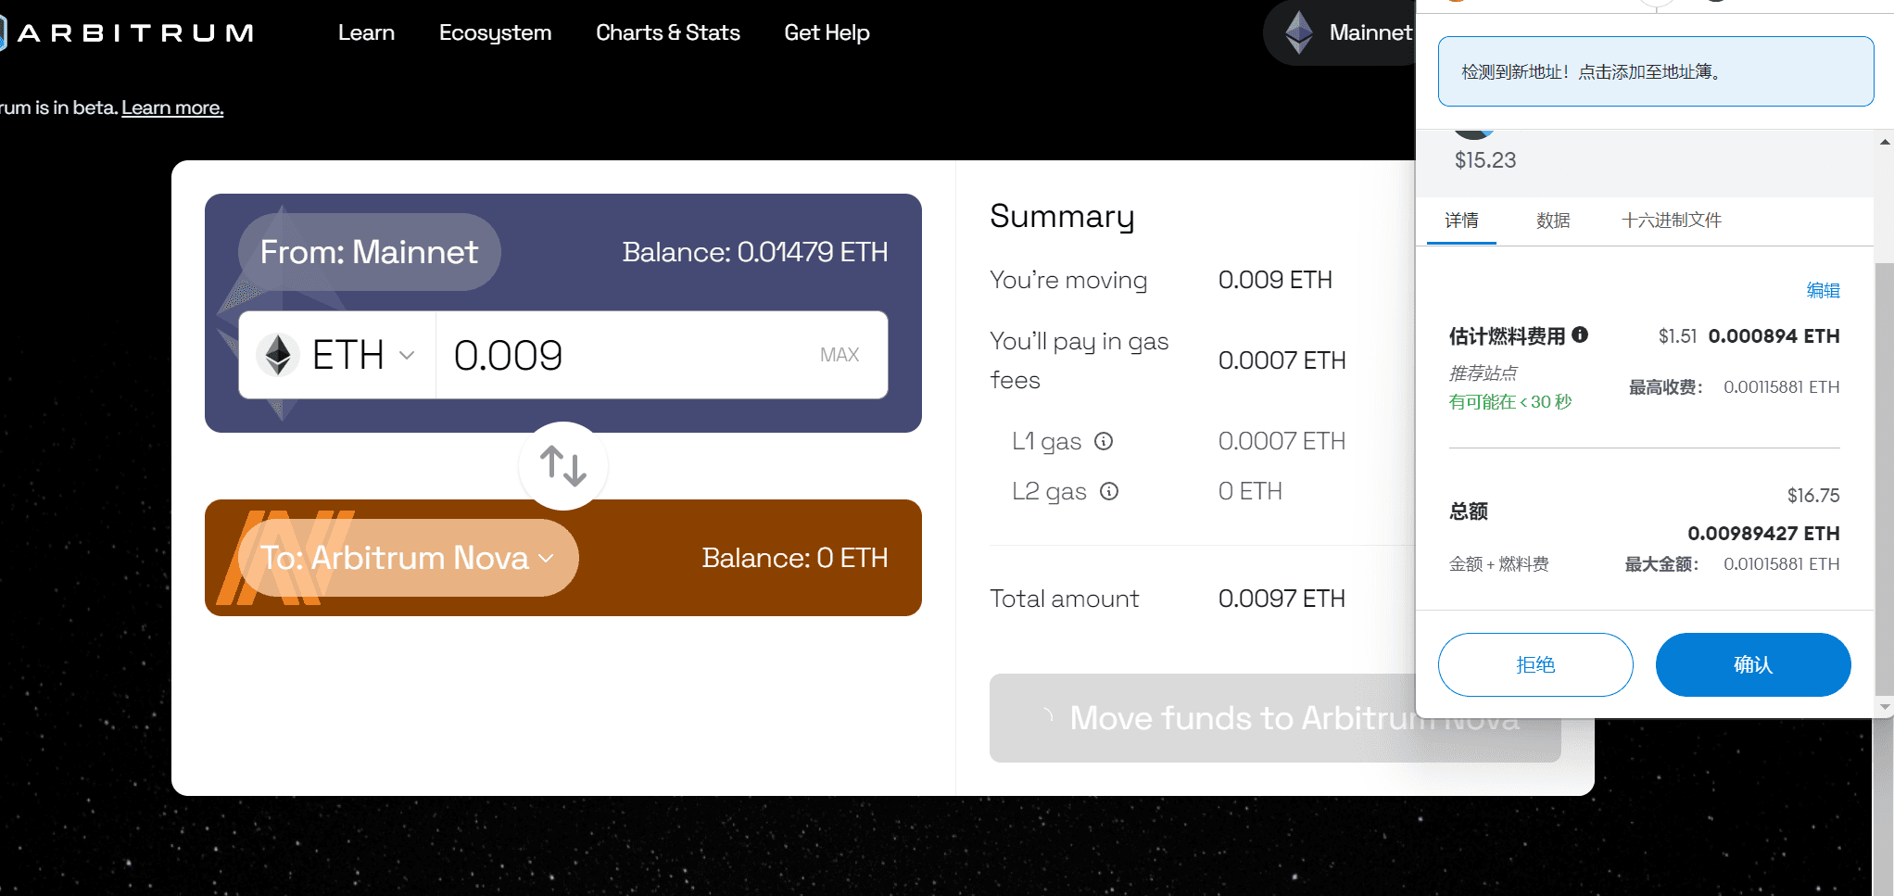1894x896 pixels.
Task: Switch to the 详情 tab
Action: click(x=1461, y=221)
